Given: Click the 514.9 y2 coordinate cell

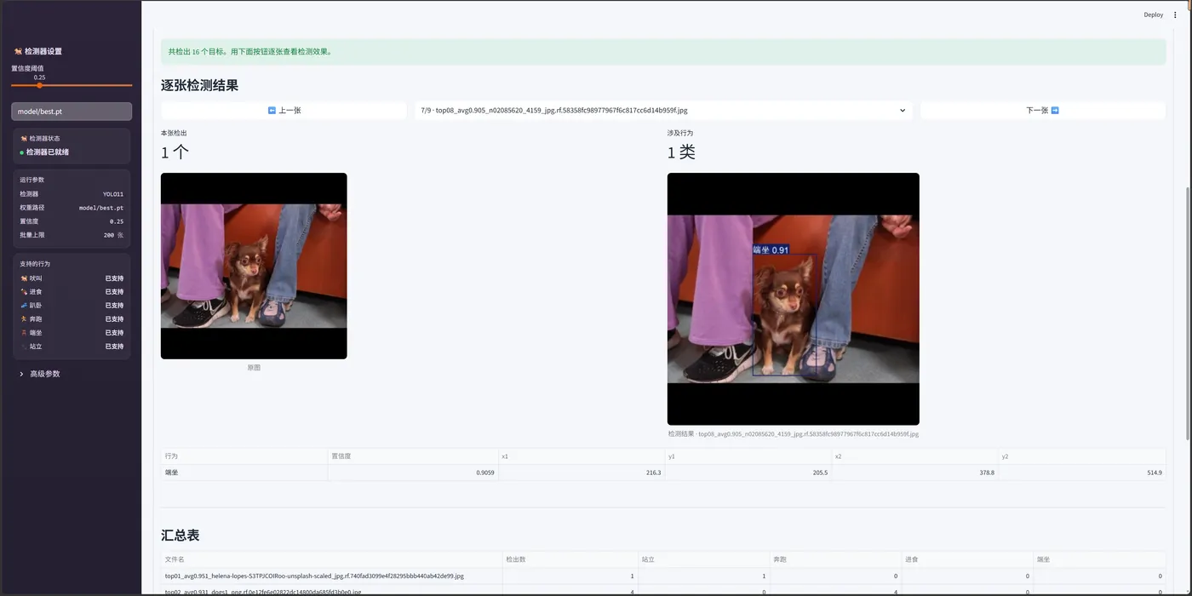Looking at the screenshot, I should point(1082,473).
